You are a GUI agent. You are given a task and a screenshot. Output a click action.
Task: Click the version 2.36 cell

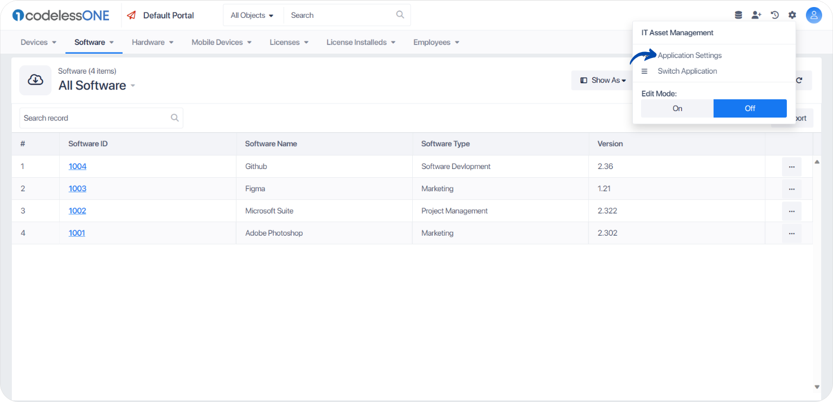tap(677, 166)
